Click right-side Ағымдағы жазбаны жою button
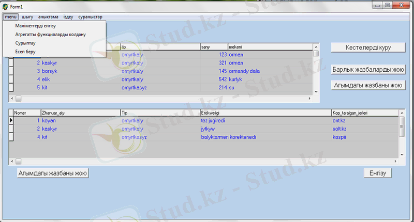Screen dimensions: 414x222 coord(368,85)
